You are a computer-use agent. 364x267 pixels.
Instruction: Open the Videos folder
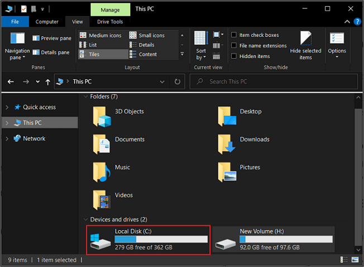[113, 200]
